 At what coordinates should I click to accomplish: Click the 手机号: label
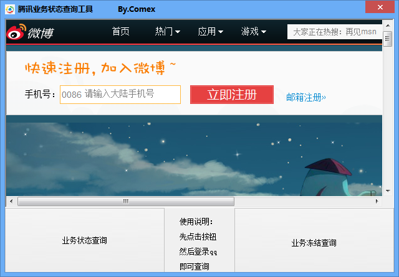click(40, 94)
